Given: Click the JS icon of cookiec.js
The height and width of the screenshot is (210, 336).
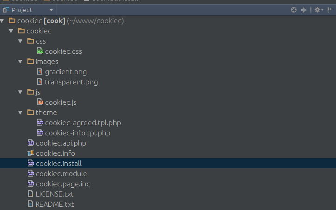Looking at the screenshot, I should (40, 102).
